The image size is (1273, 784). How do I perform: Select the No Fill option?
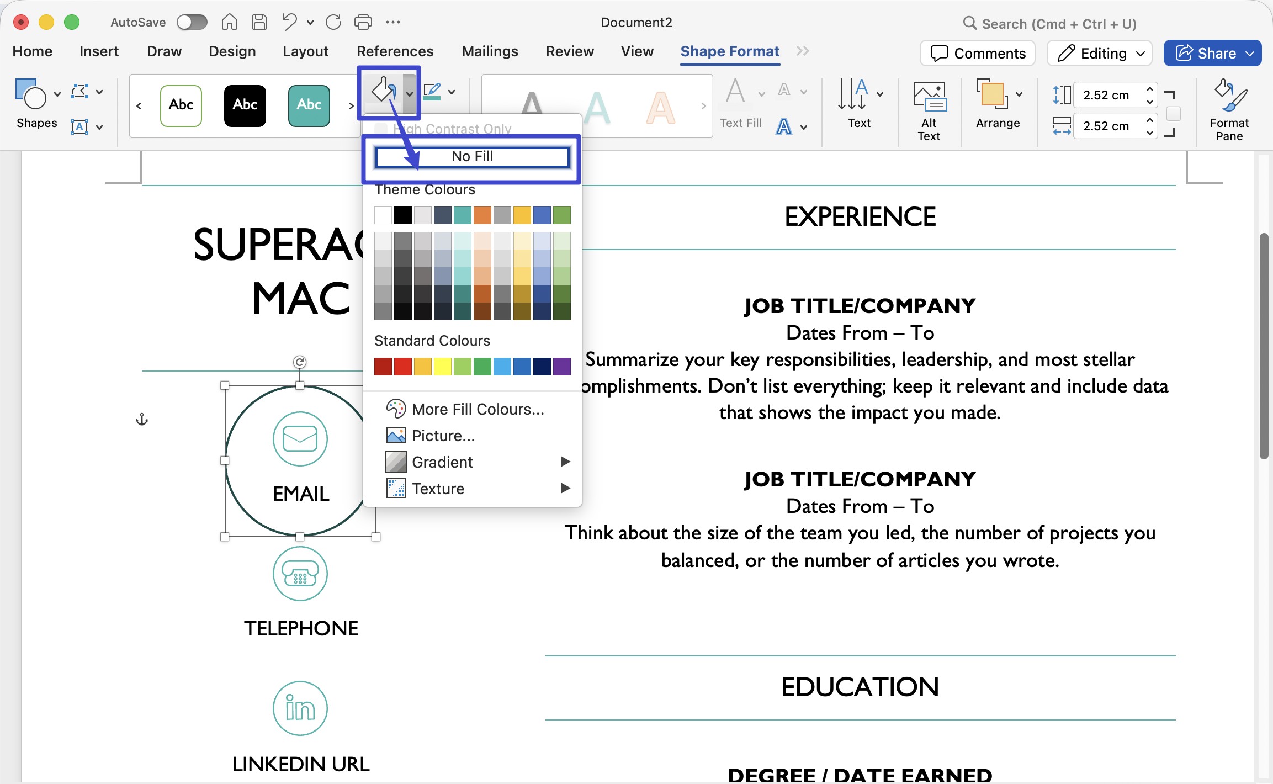point(472,157)
